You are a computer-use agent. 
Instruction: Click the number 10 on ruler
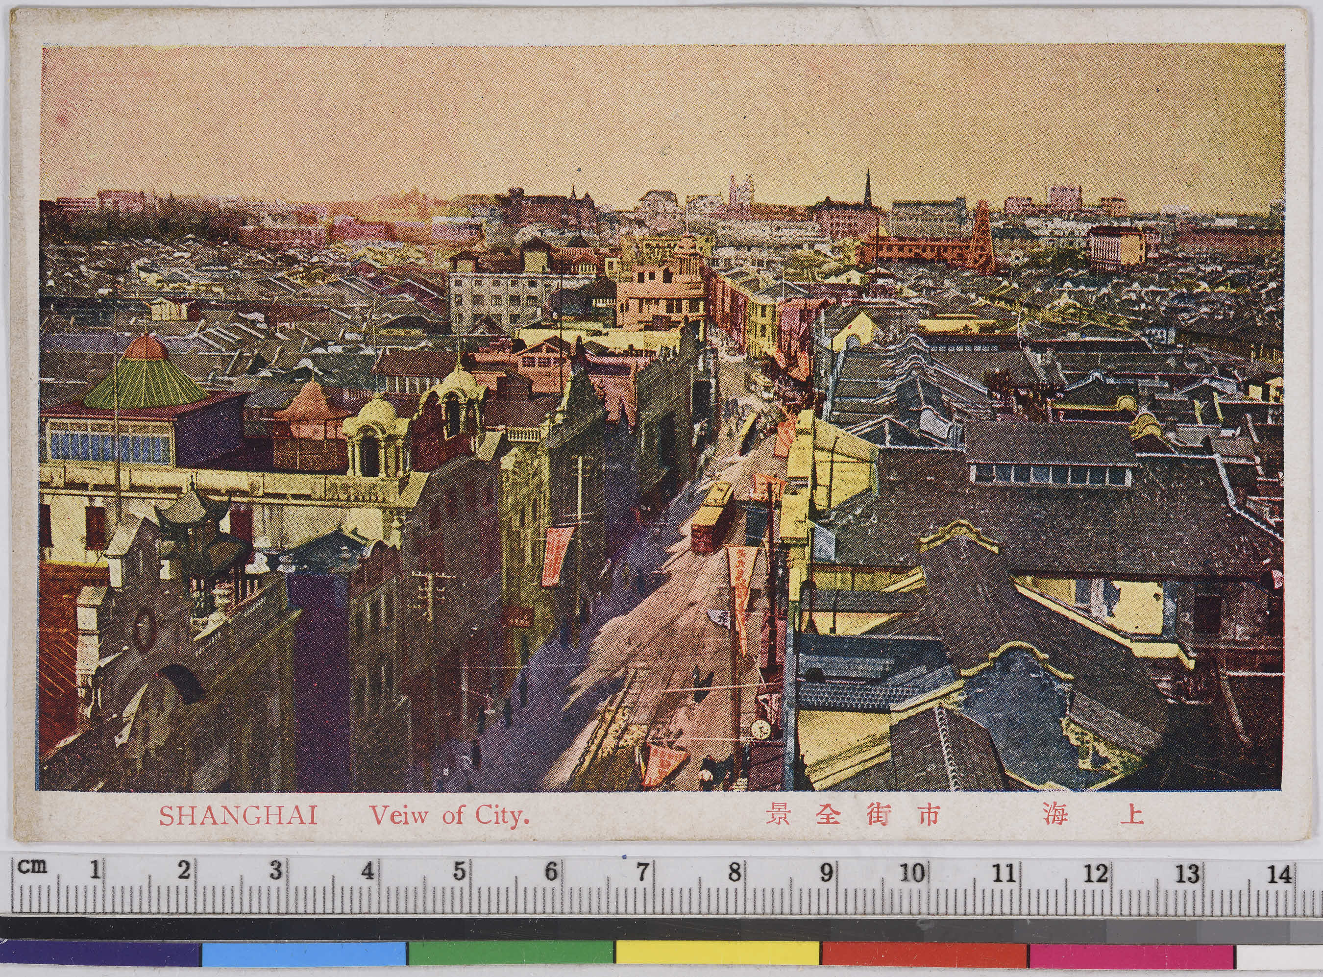tap(911, 873)
